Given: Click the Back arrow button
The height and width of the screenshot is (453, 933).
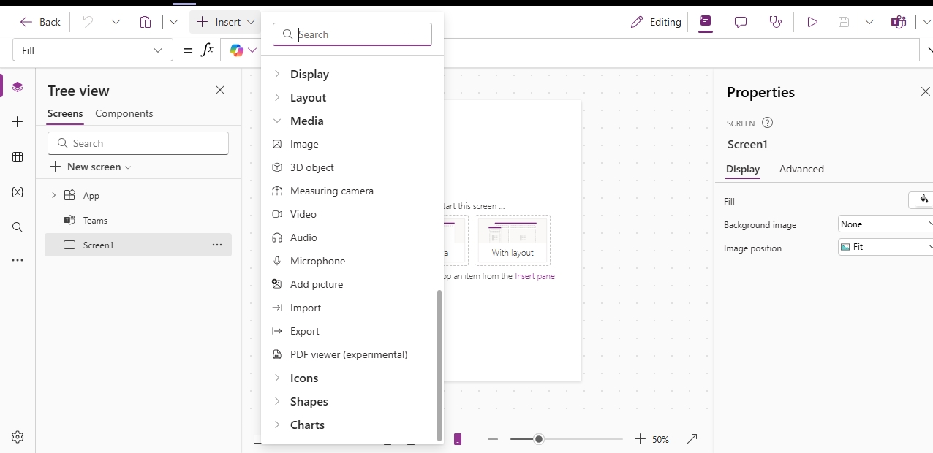Looking at the screenshot, I should pyautogui.click(x=40, y=22).
